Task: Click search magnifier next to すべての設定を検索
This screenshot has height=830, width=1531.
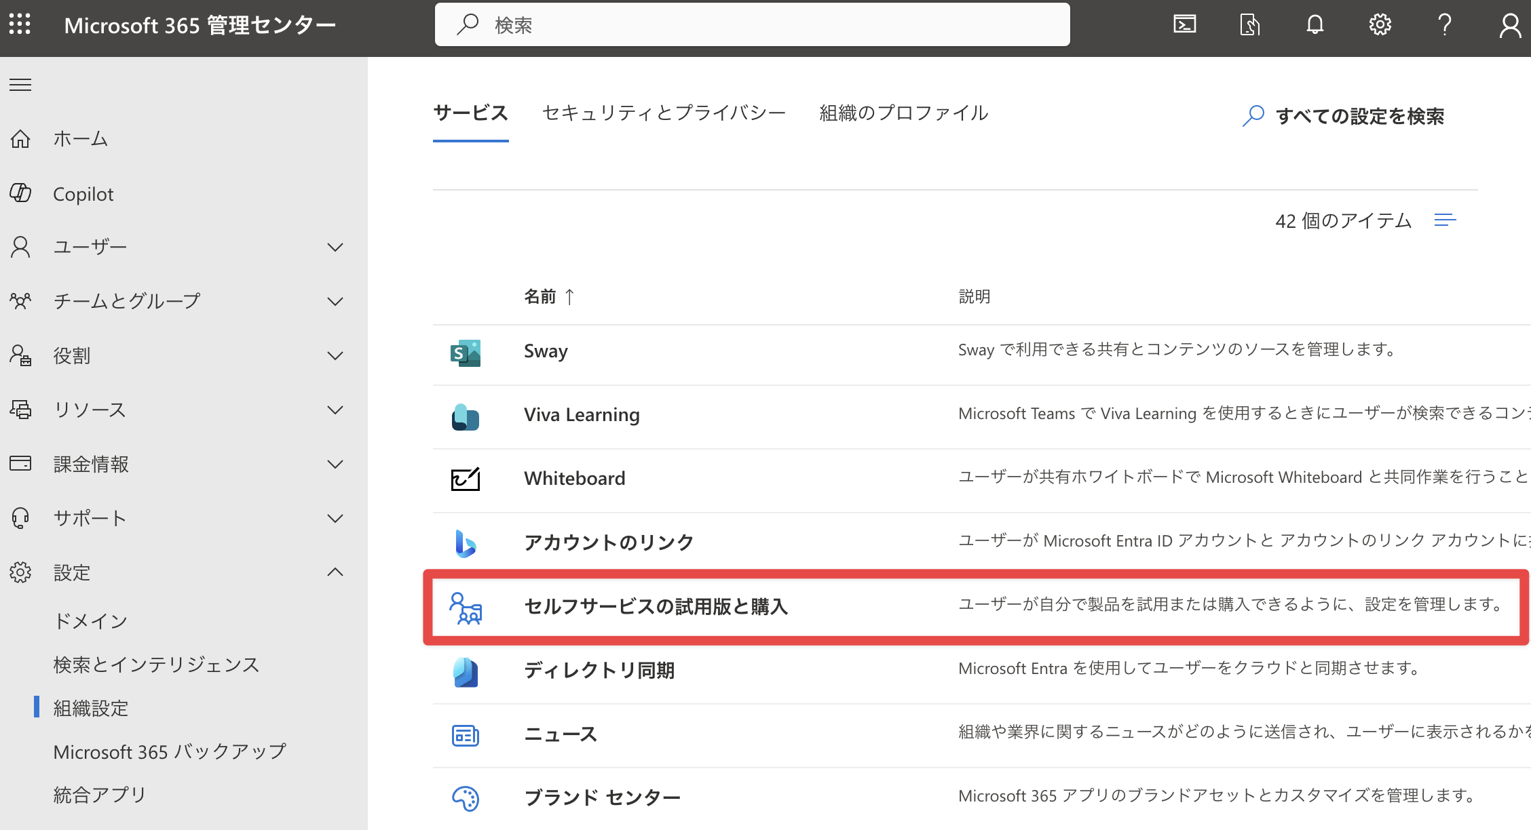Action: pos(1253,116)
